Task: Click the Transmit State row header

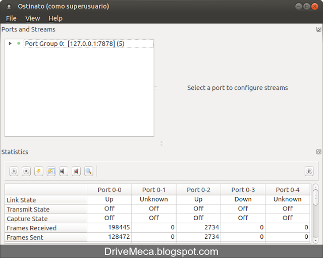Action: [46, 210]
